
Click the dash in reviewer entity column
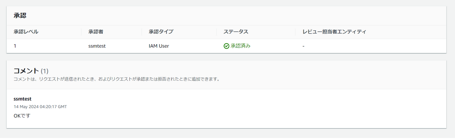click(x=303, y=46)
